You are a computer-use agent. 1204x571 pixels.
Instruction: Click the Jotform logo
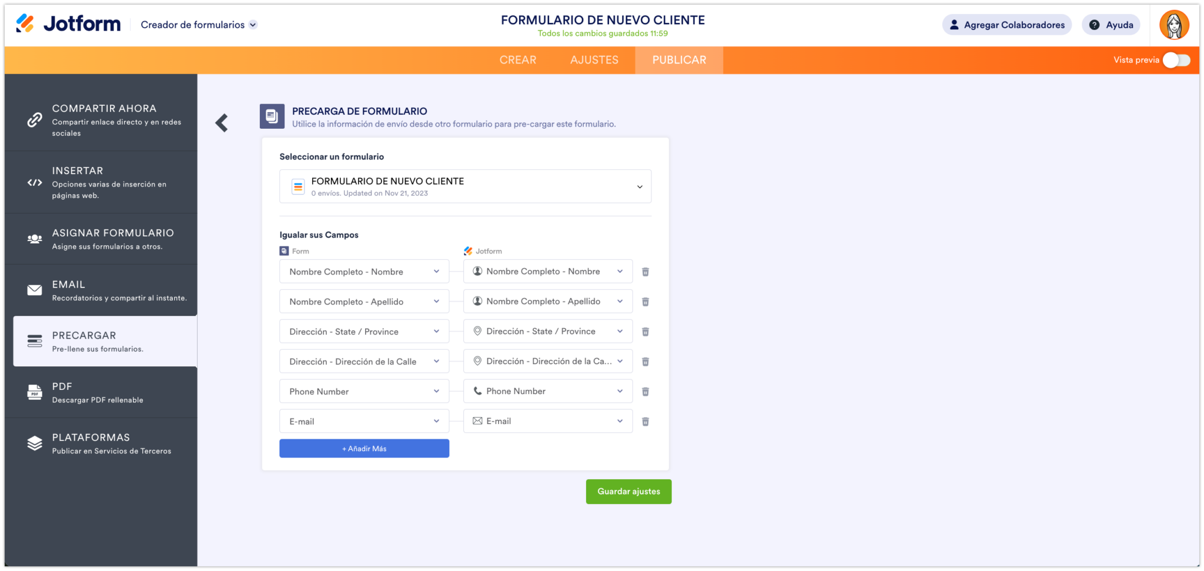(x=67, y=24)
